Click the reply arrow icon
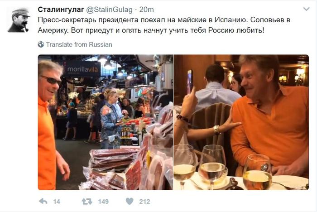 (43, 201)
